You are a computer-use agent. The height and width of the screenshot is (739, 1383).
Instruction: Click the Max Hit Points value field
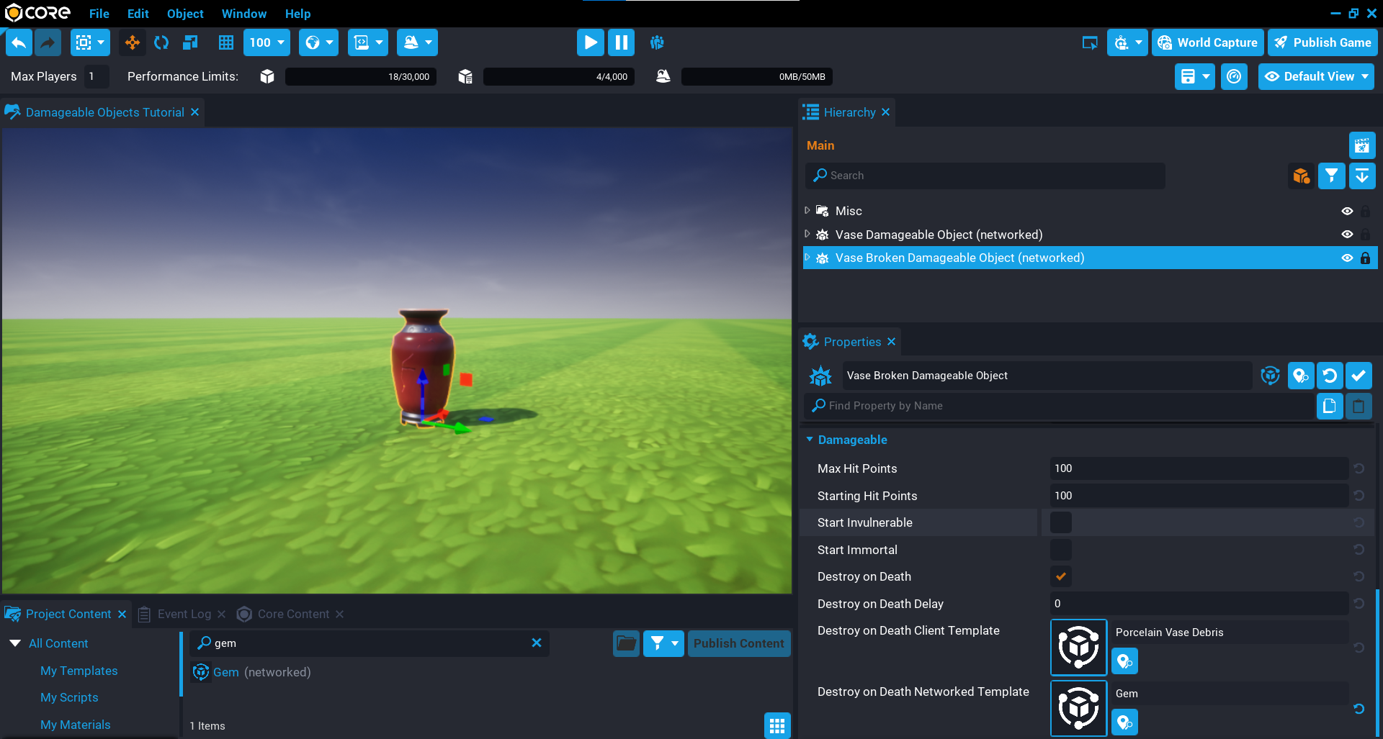coord(1198,468)
